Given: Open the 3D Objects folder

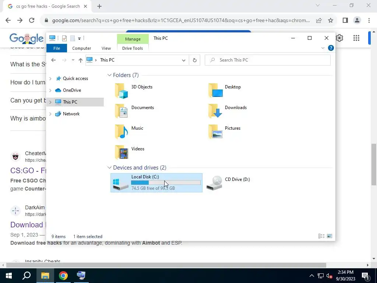Looking at the screenshot, I should (133, 91).
